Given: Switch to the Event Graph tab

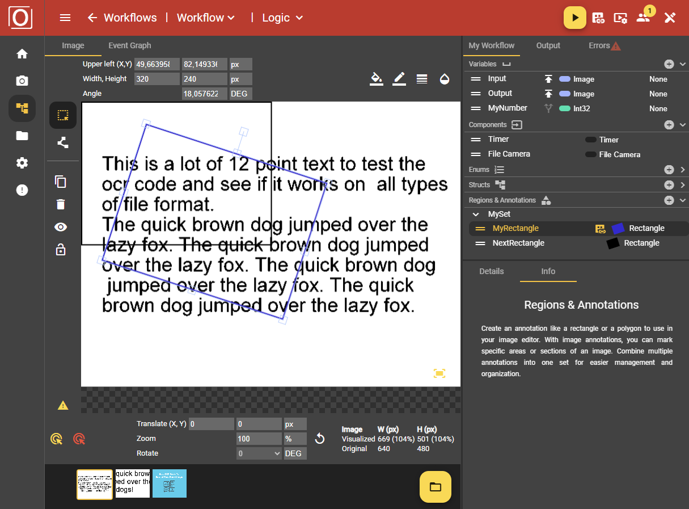Looking at the screenshot, I should coord(129,45).
